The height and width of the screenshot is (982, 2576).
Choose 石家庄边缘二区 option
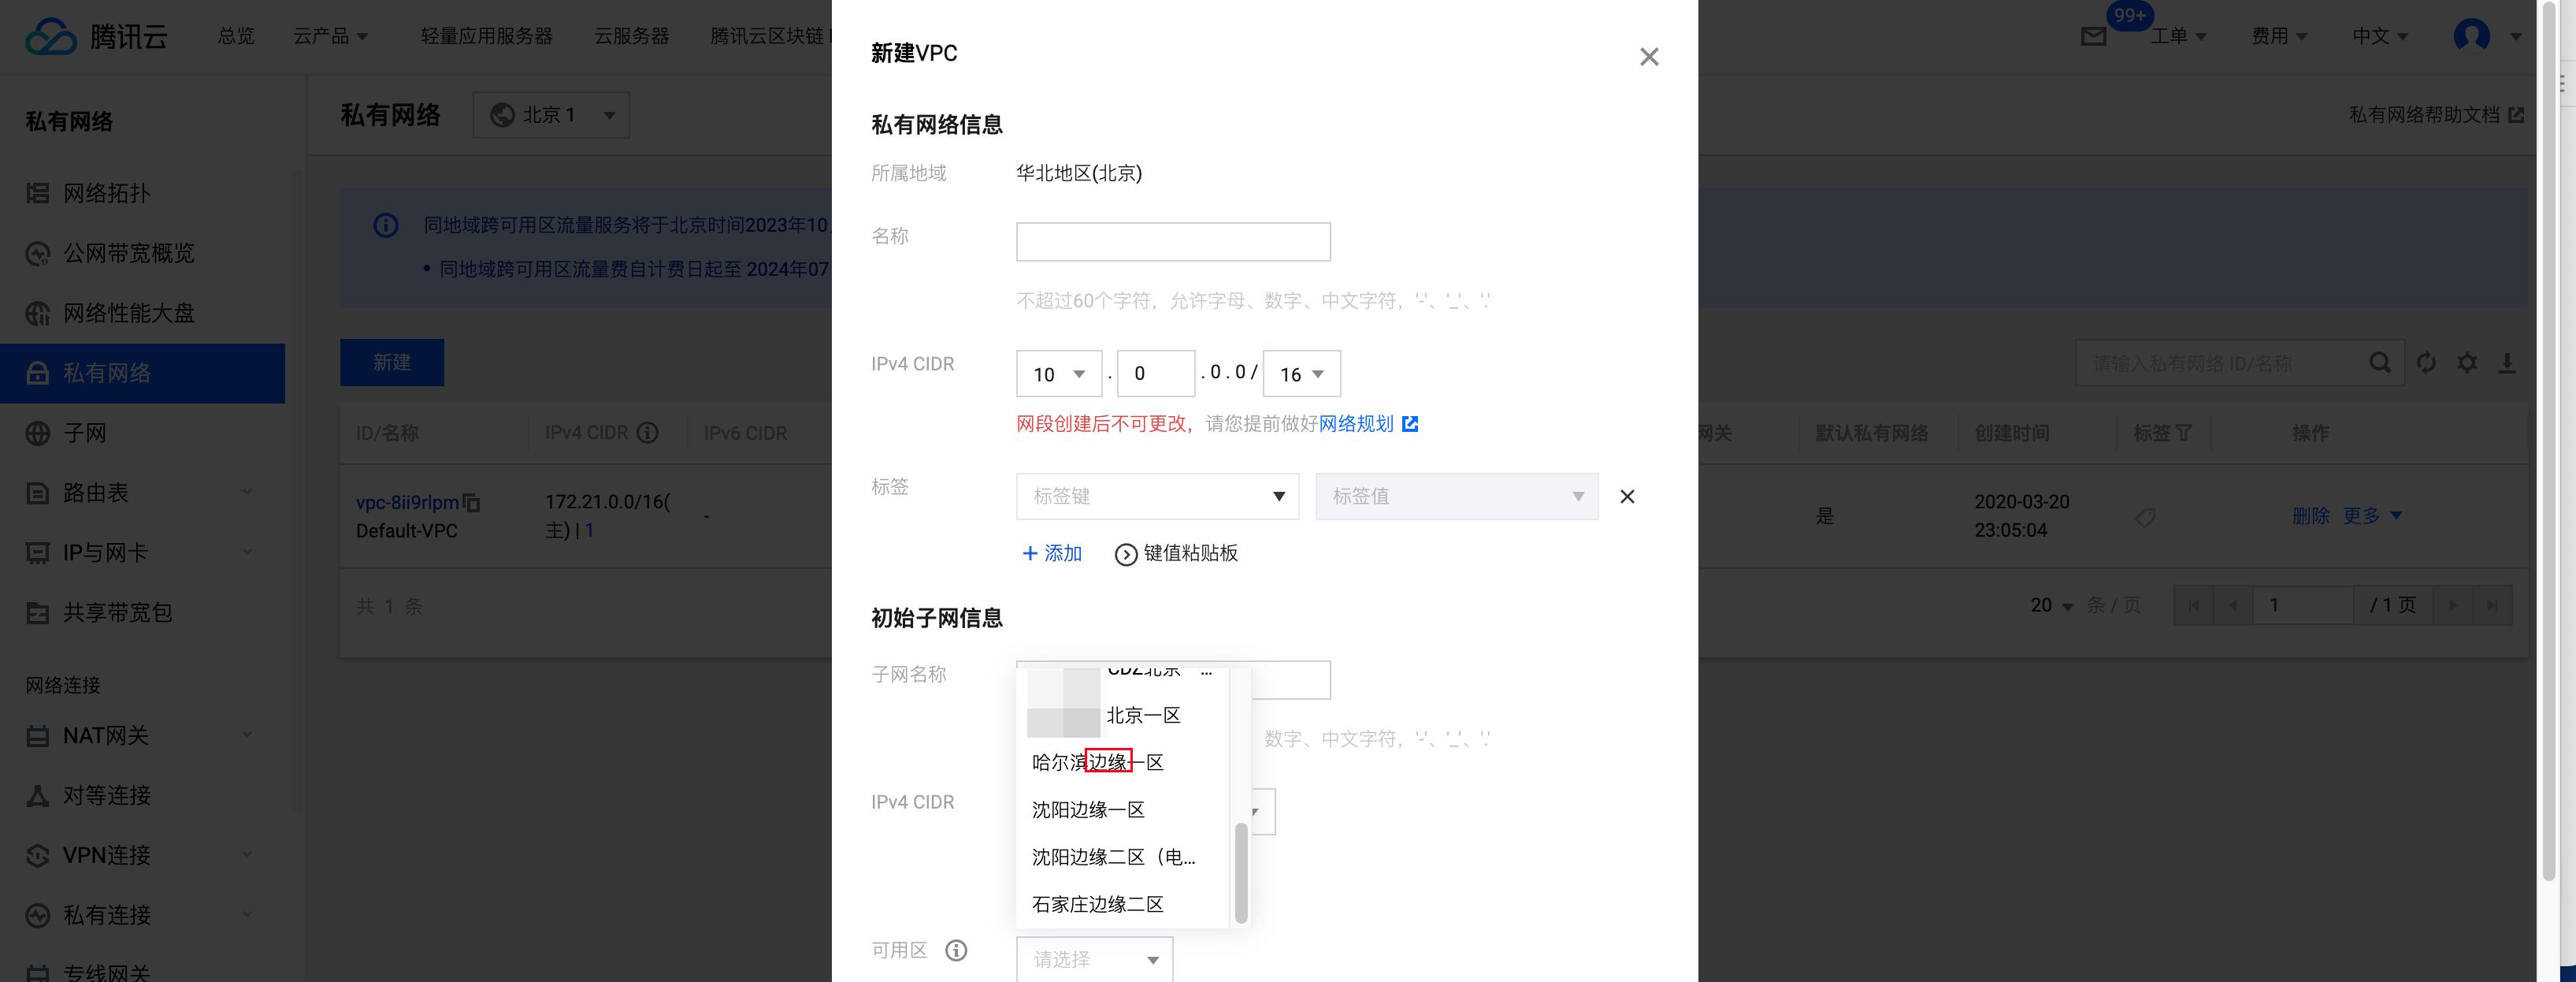[x=1097, y=904]
